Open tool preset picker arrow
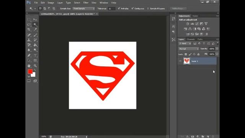 point(35,8)
